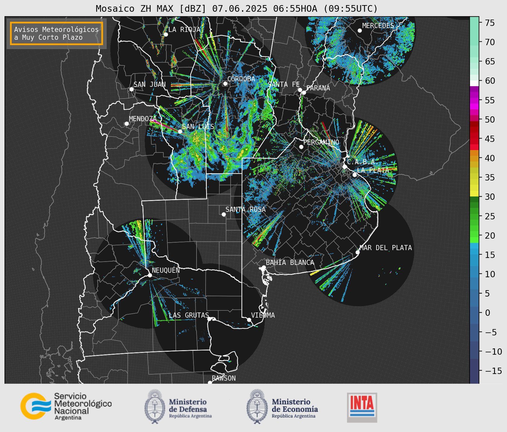Click the Ministerio de Defensa emblem
Screen dimensions: 507x432
[x=155, y=406]
